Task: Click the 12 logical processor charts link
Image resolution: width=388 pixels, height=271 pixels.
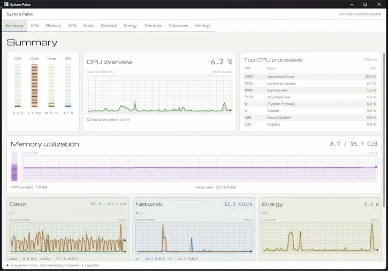Action: [108, 119]
